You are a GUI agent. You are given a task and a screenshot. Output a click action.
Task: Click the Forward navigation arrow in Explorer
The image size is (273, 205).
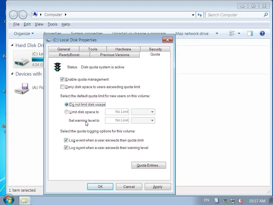pos(23,15)
